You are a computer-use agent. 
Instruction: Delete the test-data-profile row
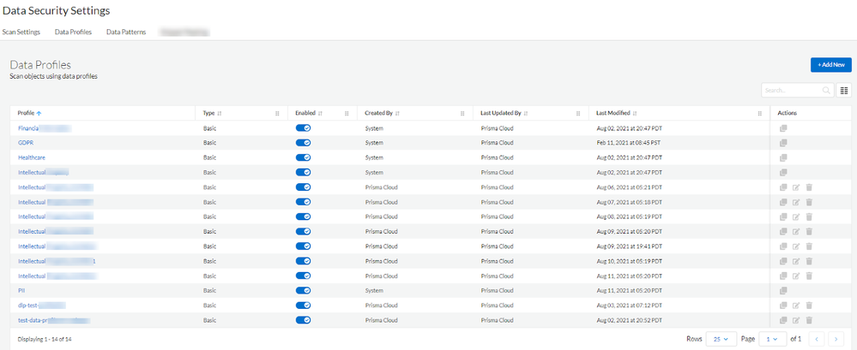(809, 320)
